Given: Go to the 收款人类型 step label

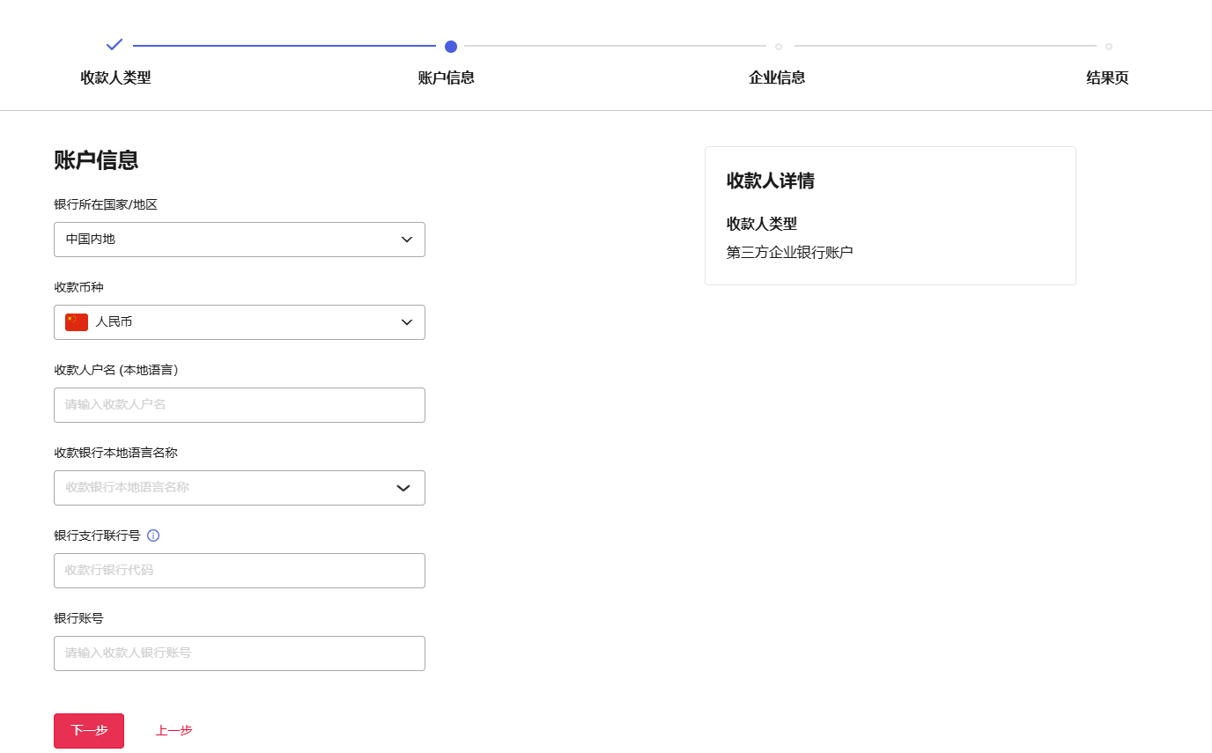Looking at the screenshot, I should (x=115, y=78).
